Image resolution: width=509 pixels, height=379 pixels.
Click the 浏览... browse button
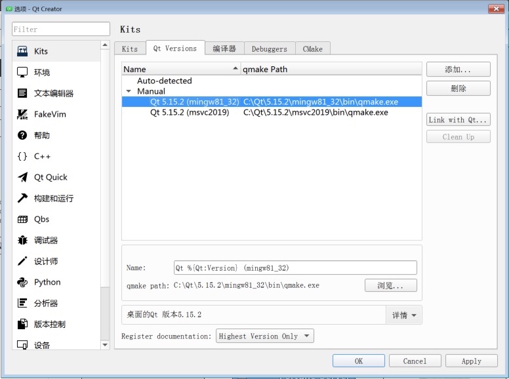click(x=390, y=285)
